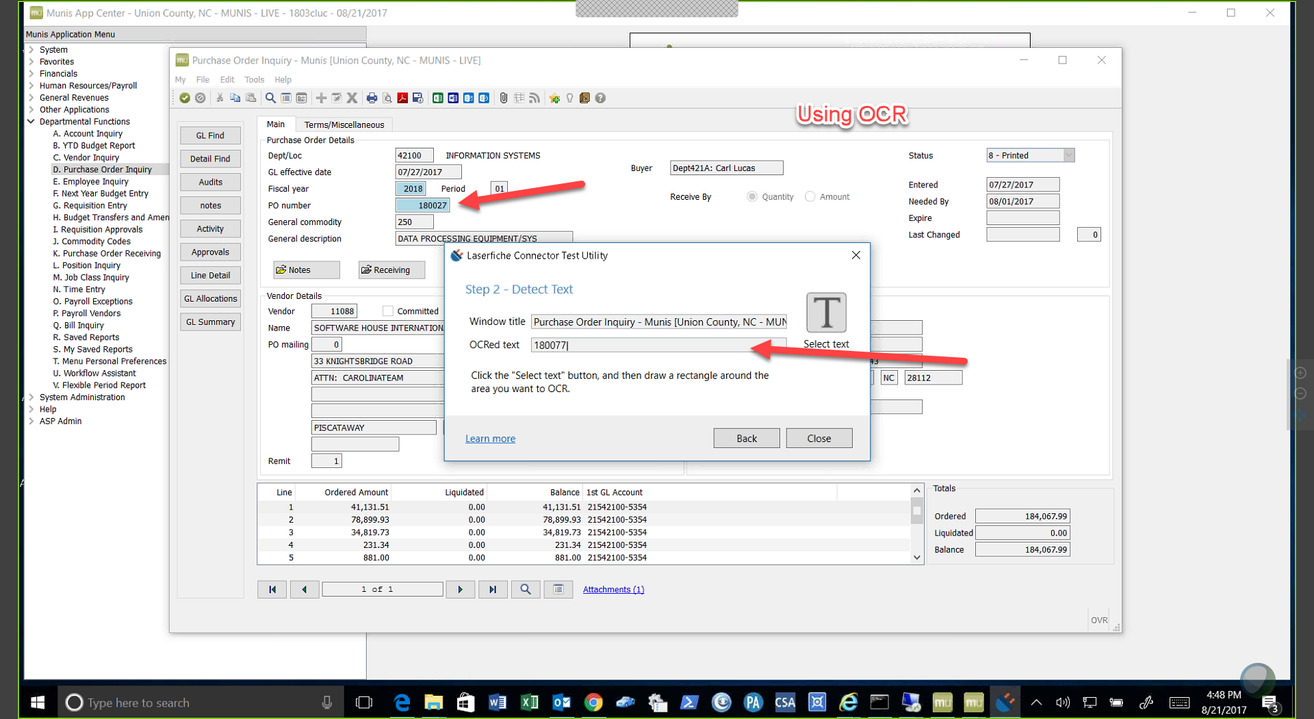
Task: Click the Excel export toolbar icon
Action: pyautogui.click(x=437, y=99)
